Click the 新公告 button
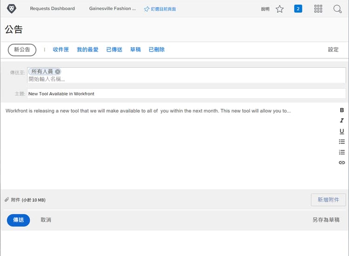Viewport: 349px width, 256px height. click(x=22, y=50)
